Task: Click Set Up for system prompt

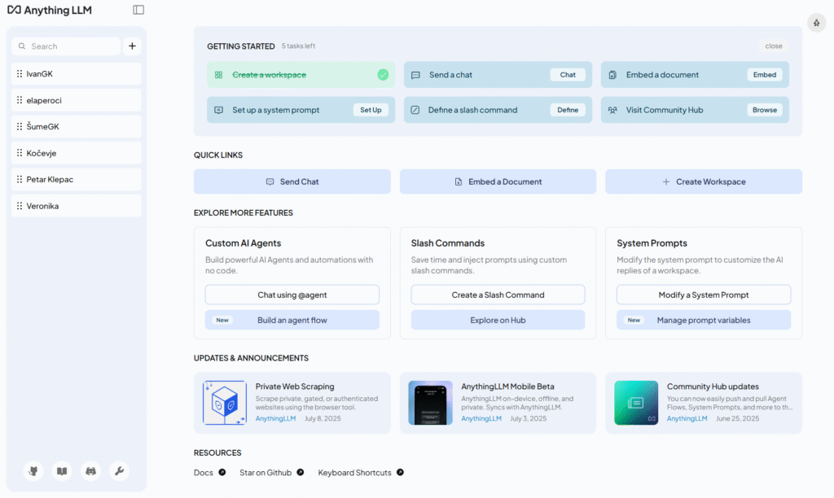Action: click(x=371, y=110)
